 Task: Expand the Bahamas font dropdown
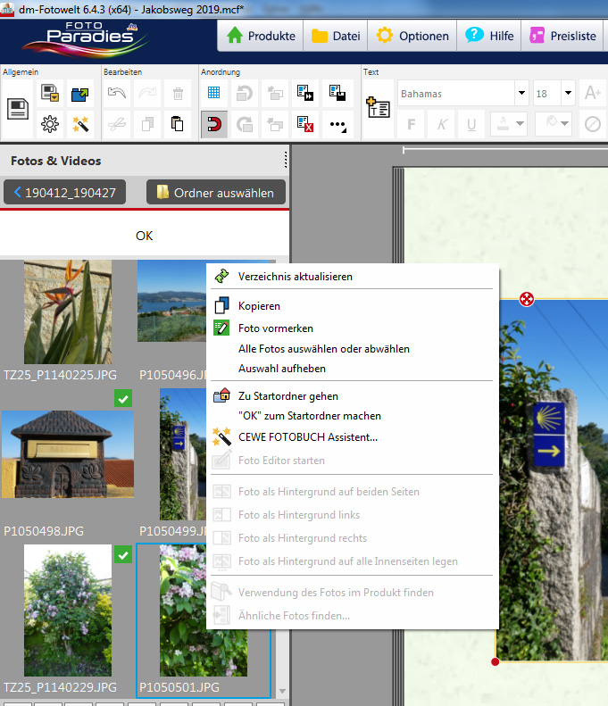click(x=521, y=94)
